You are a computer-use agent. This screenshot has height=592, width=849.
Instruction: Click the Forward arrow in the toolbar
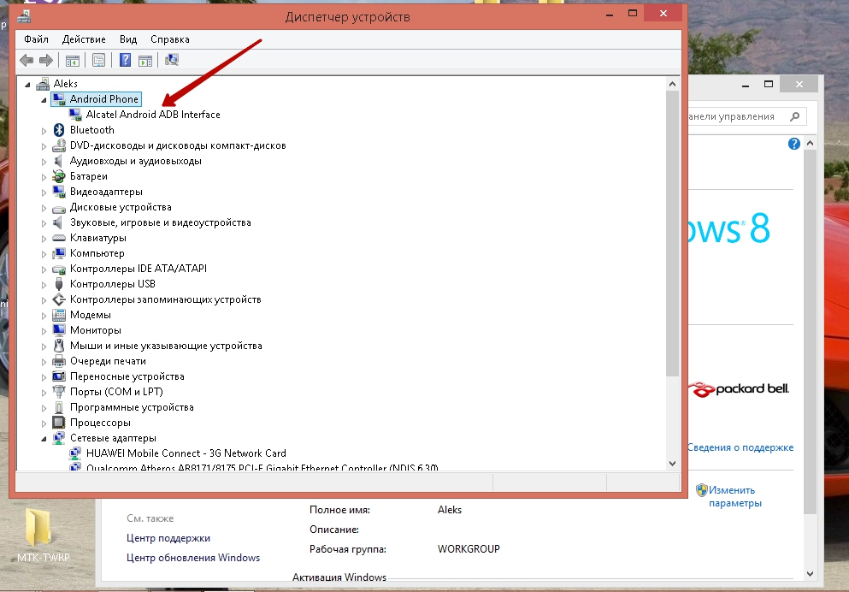coord(46,60)
